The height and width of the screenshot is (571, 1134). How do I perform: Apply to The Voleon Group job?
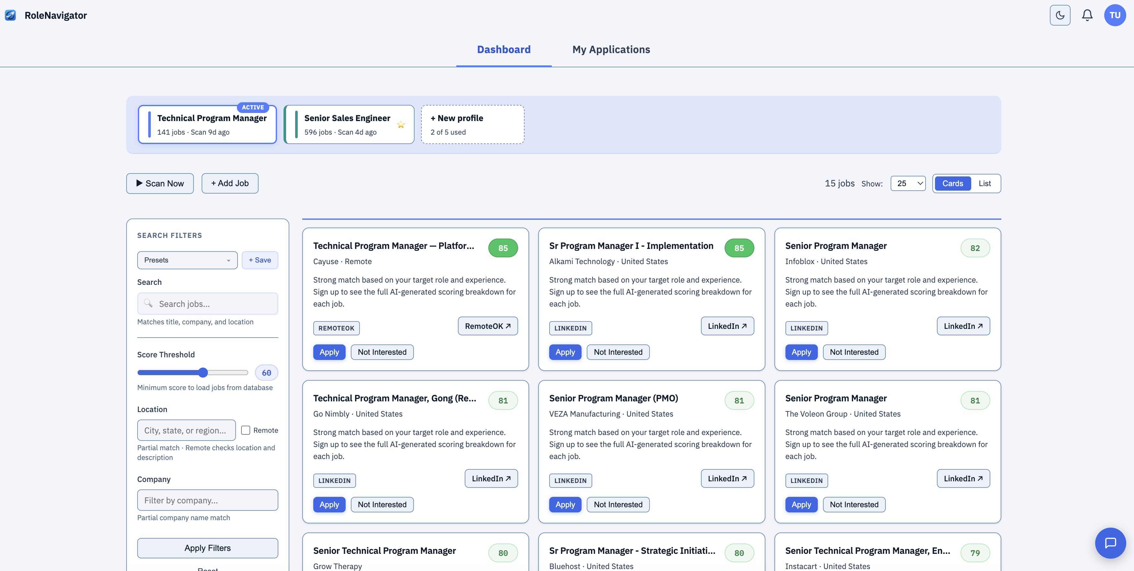801,505
